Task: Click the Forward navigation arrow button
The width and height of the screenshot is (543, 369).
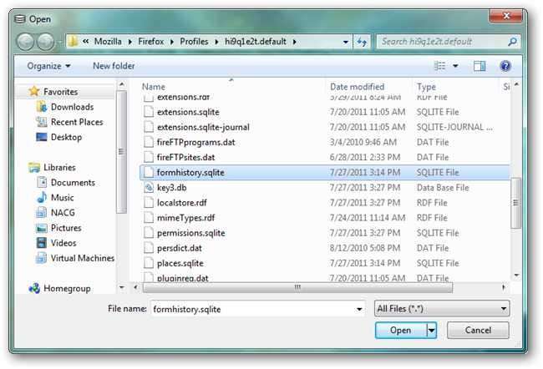Action: (x=46, y=43)
